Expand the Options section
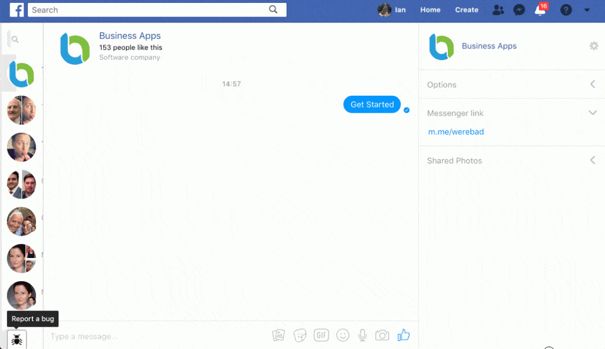This screenshot has width=605, height=349. (512, 84)
